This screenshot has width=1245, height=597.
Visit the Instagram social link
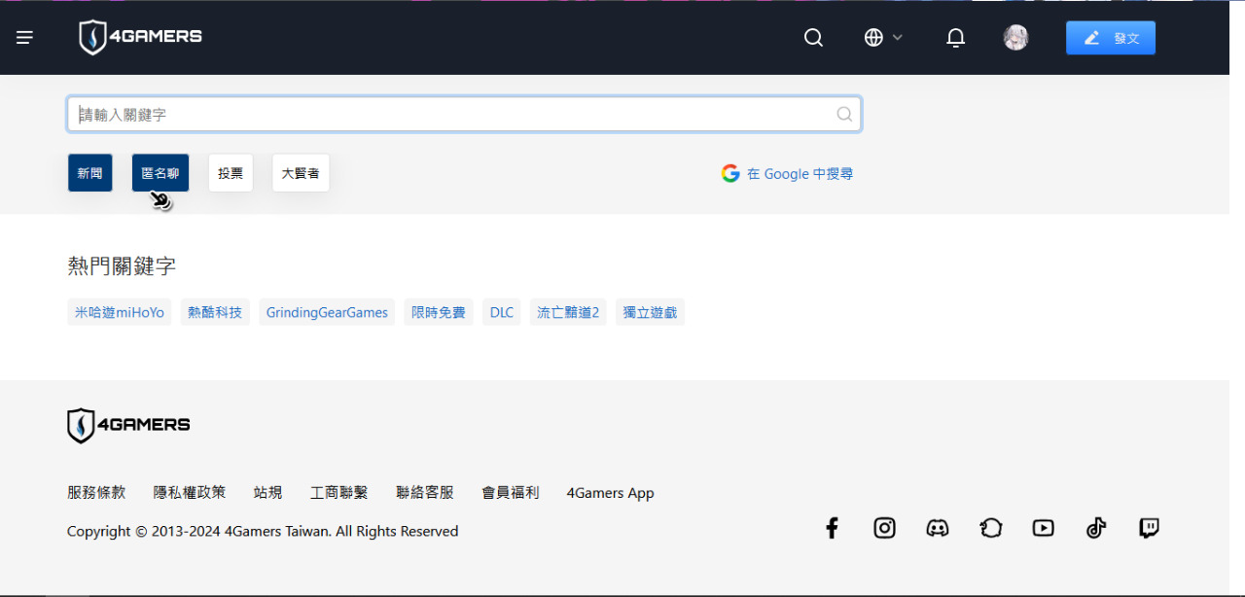coord(884,528)
